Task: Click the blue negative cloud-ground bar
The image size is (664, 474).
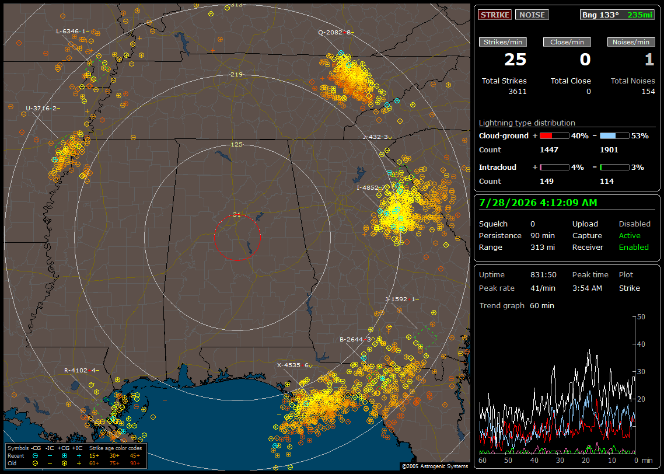Action: pyautogui.click(x=614, y=136)
